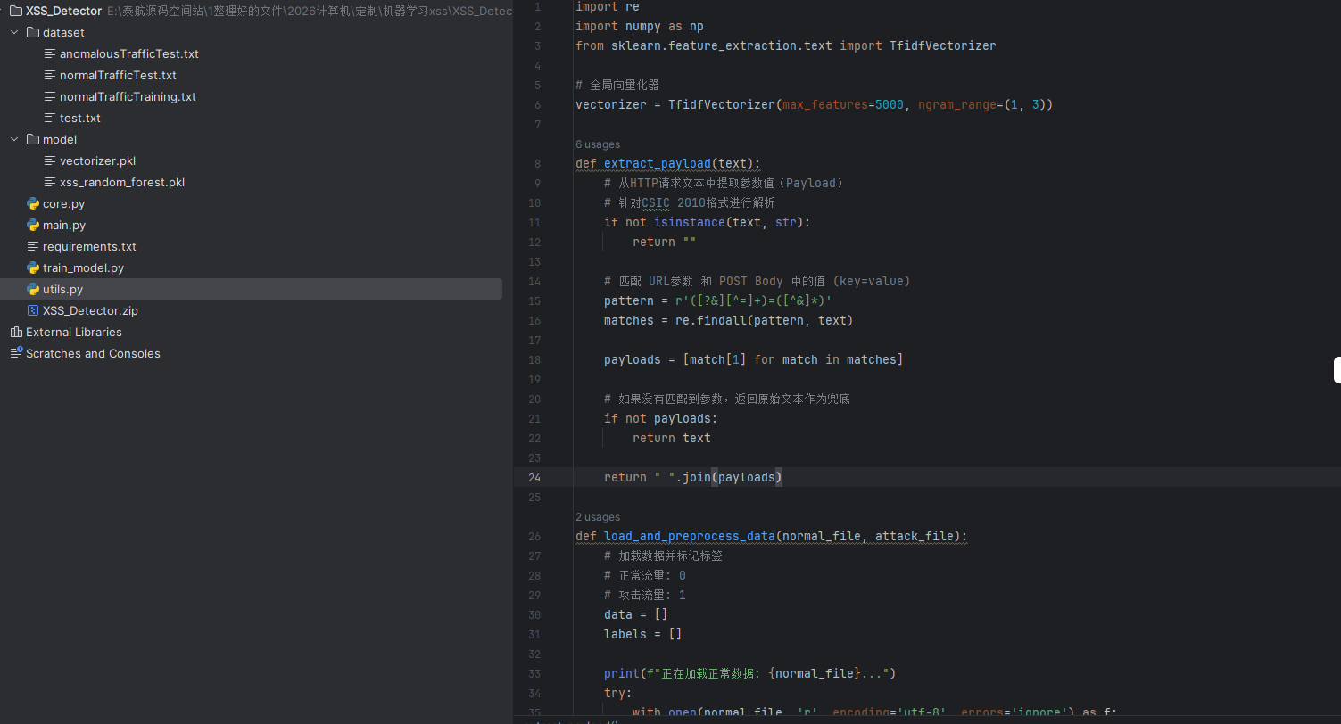The height and width of the screenshot is (724, 1341).
Task: Select train_model.py in project tree
Action: (83, 267)
